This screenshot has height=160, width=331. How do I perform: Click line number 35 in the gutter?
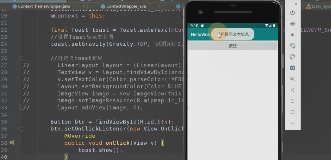[x=4, y=122]
